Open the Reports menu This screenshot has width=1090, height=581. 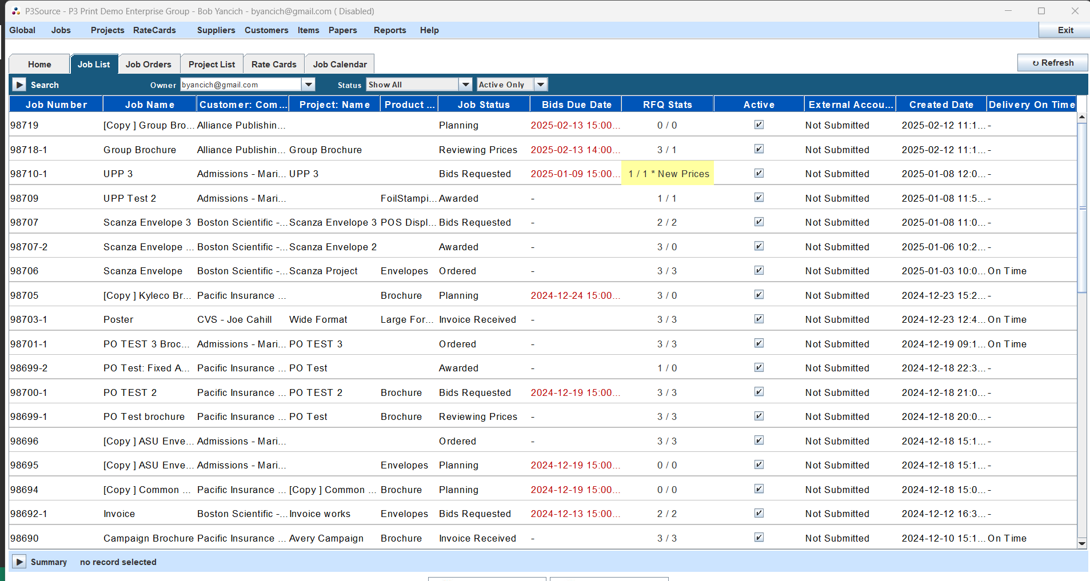pyautogui.click(x=389, y=30)
